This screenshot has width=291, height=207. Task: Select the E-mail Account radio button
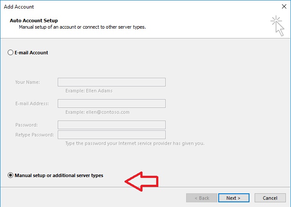tap(11, 53)
